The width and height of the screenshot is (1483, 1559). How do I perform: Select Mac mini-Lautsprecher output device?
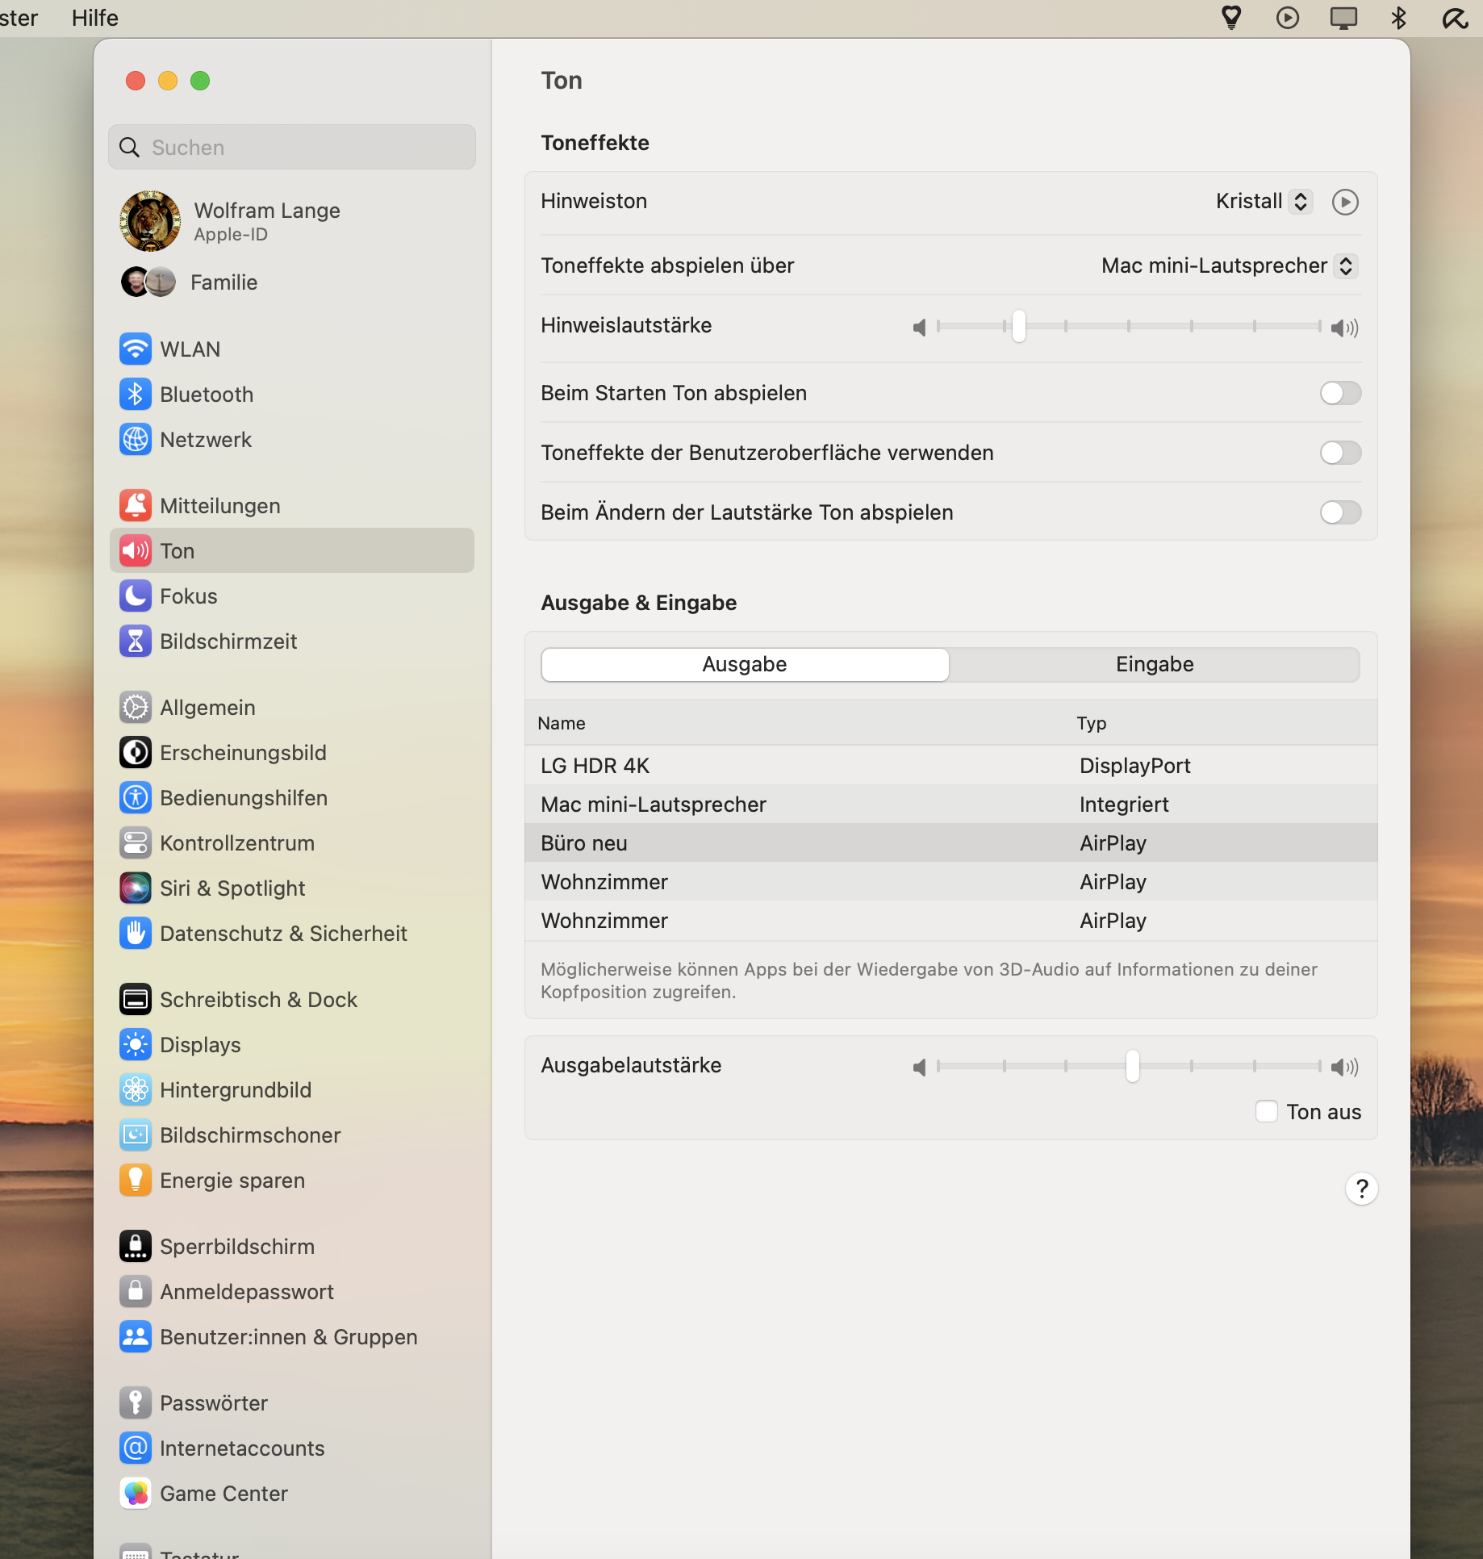(950, 804)
